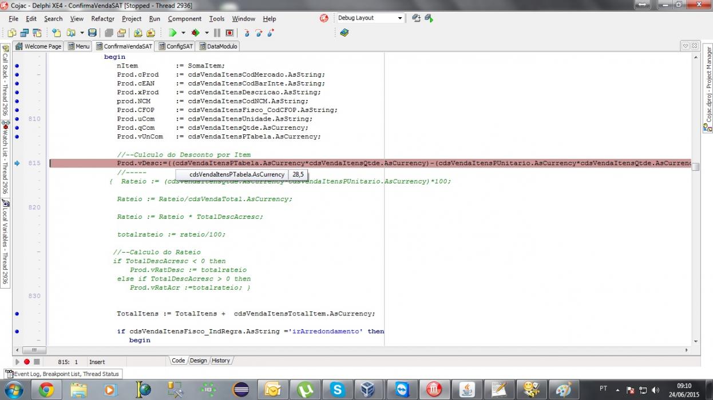Click Remove File from Project icon
This screenshot has height=400, width=713.
click(151, 33)
